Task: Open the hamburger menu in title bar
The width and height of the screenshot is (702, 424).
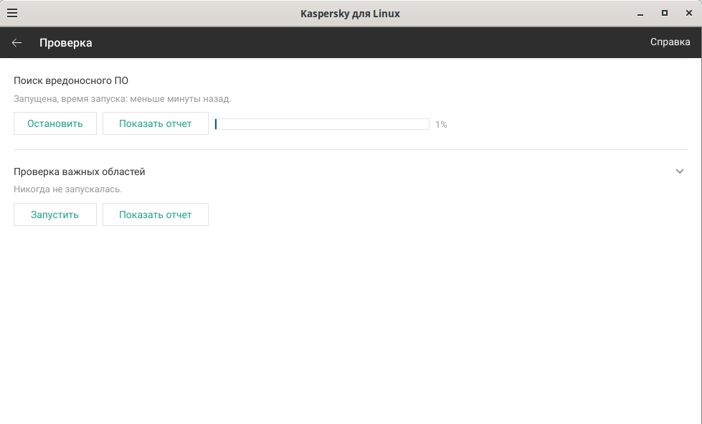Action: (x=12, y=13)
